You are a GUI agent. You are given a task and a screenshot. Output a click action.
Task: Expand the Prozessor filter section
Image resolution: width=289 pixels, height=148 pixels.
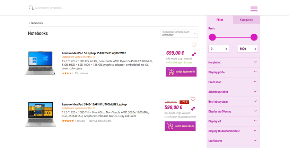[x=233, y=82]
